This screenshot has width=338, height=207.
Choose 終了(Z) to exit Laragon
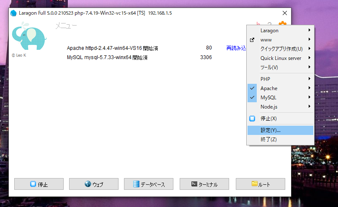pyautogui.click(x=280, y=140)
